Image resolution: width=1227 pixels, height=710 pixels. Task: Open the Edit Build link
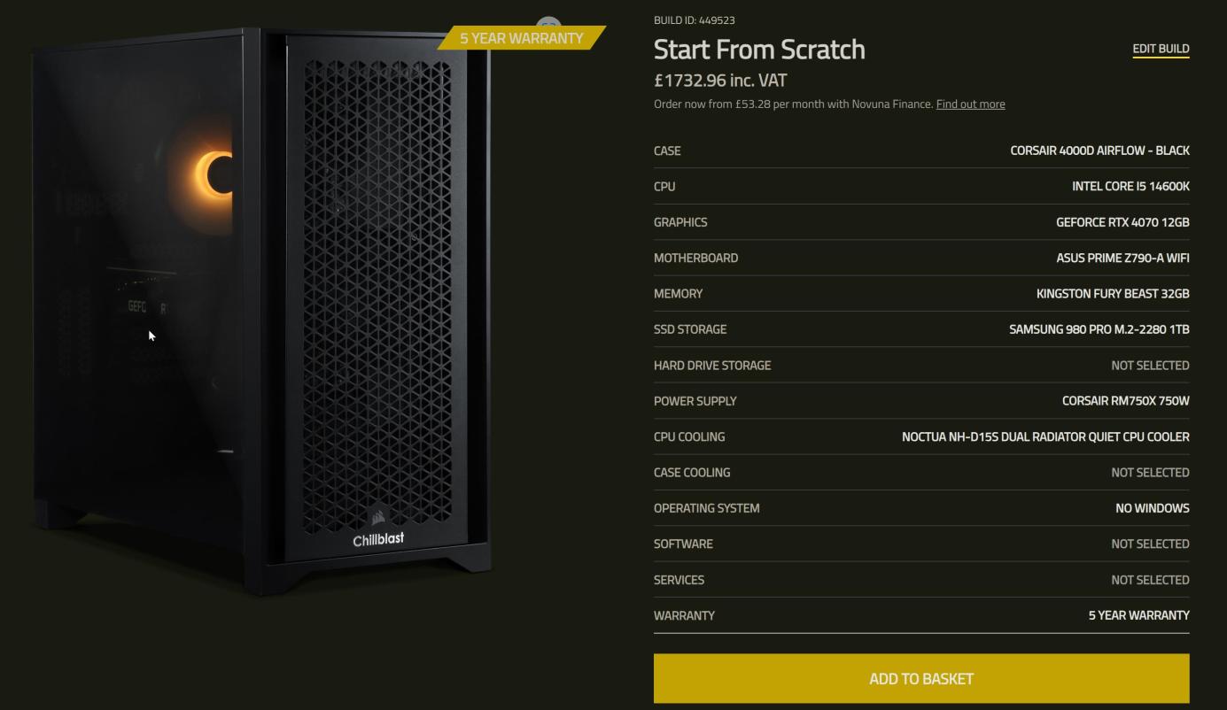click(x=1161, y=49)
